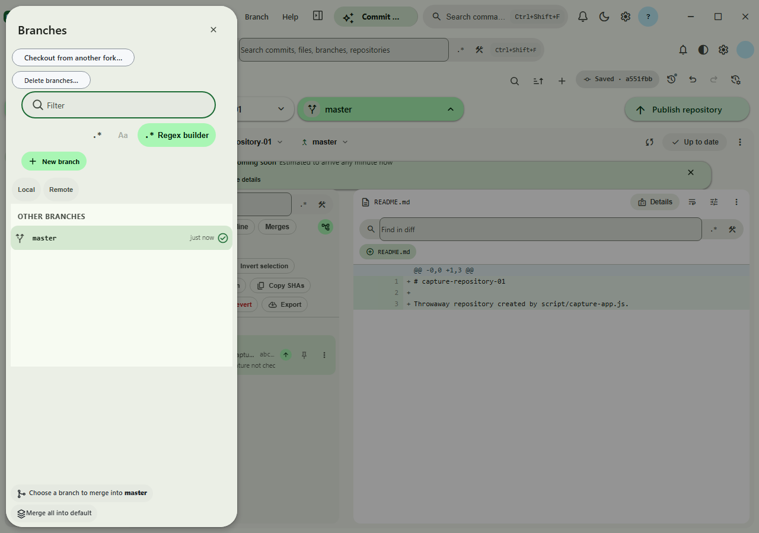
Task: Click the sort ascending icon
Action: [538, 81]
